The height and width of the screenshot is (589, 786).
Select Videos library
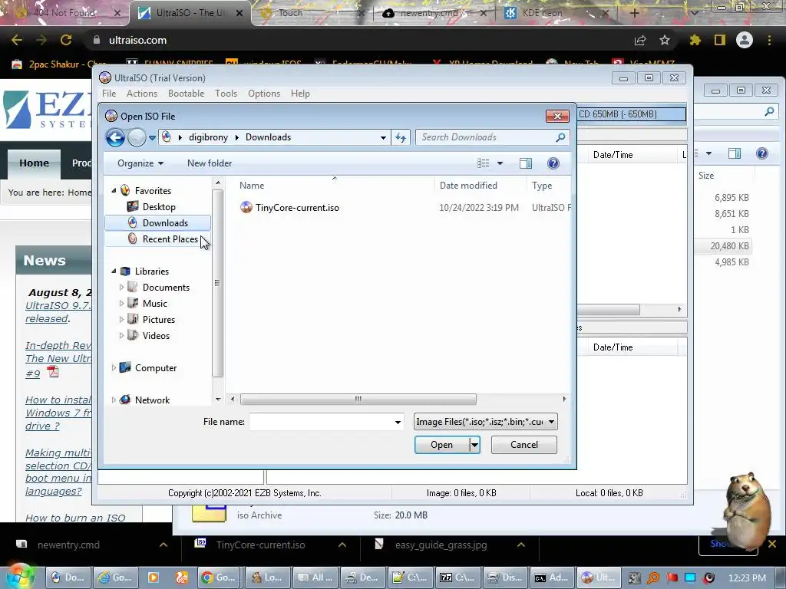(x=156, y=336)
